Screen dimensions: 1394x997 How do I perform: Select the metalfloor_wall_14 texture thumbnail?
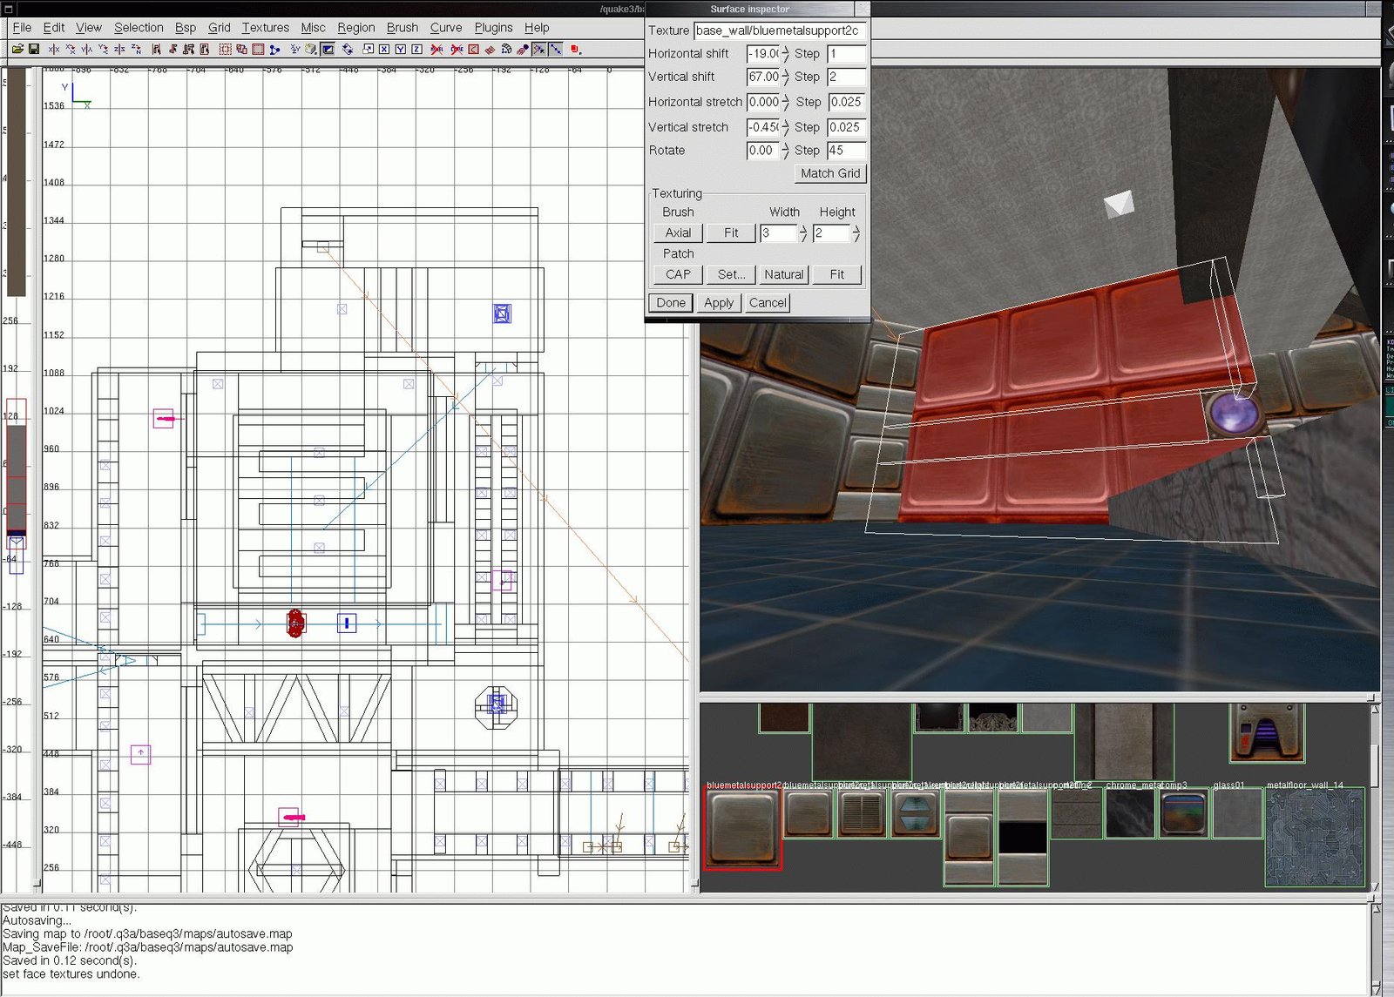click(1315, 838)
